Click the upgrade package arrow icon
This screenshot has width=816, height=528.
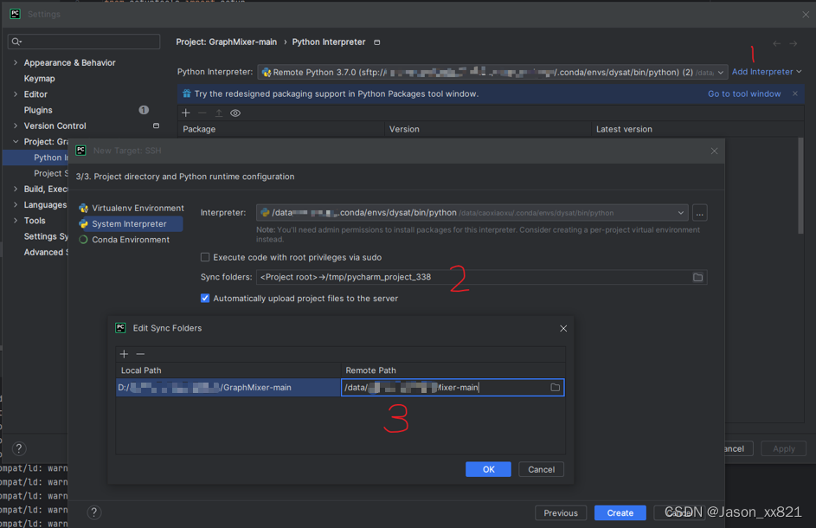point(219,113)
